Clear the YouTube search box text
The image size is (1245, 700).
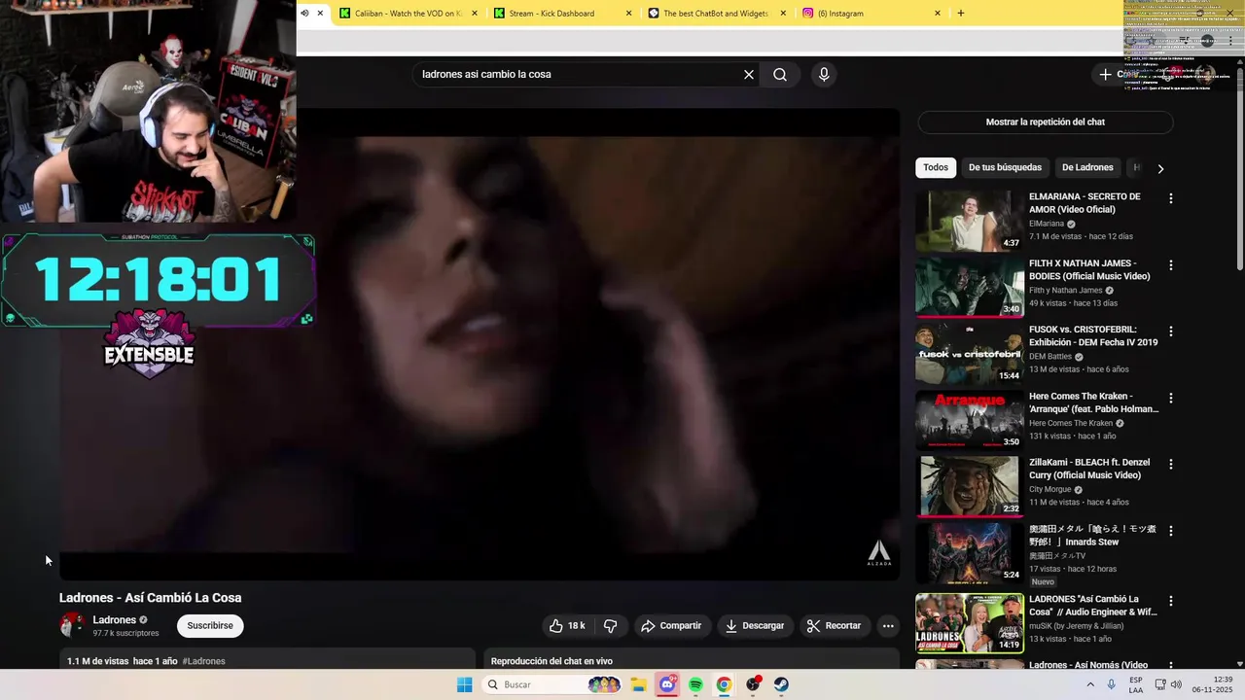click(x=749, y=75)
